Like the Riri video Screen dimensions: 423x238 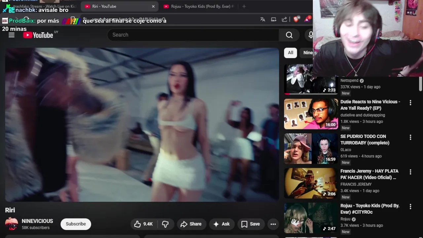point(143,224)
